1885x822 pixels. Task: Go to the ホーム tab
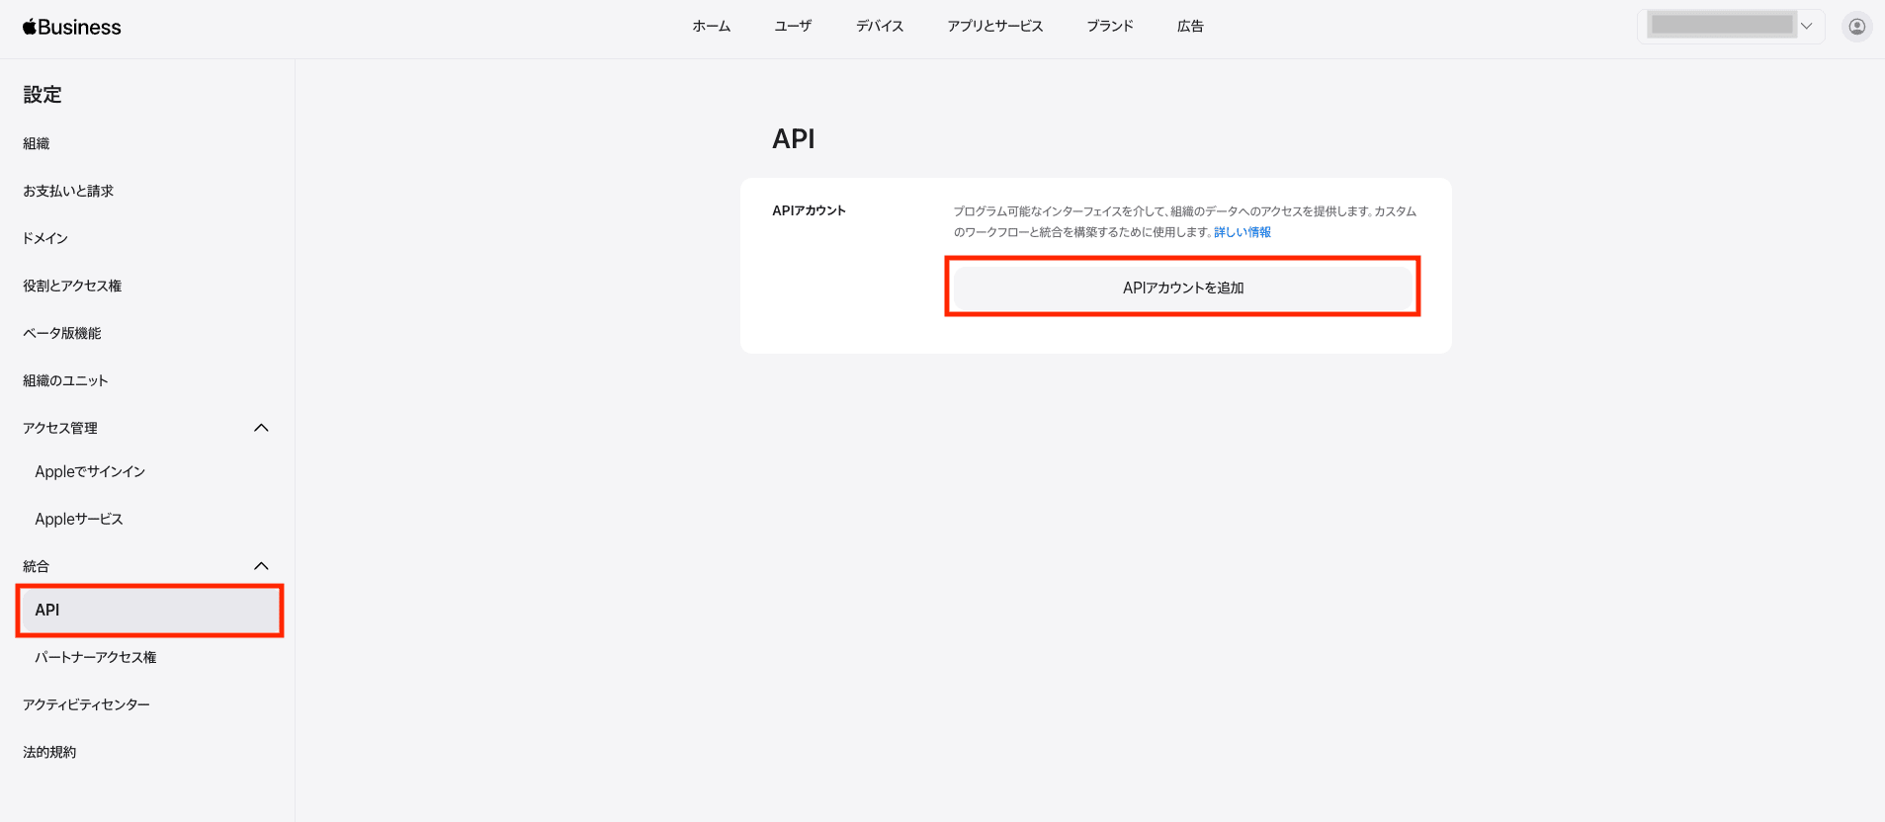(711, 27)
